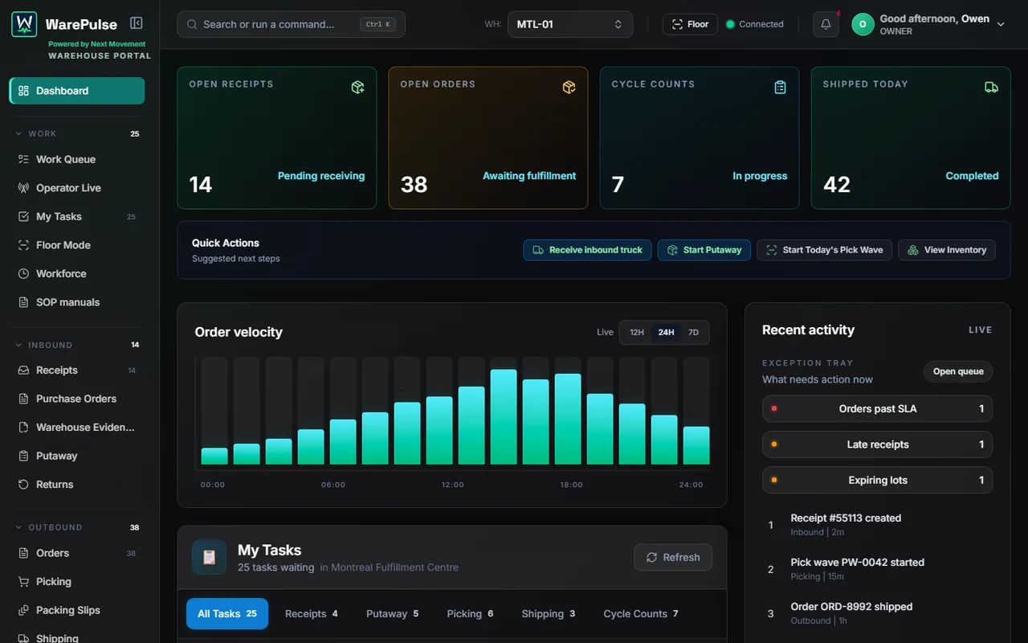1028x643 pixels.
Task: Open Receipt #55113 created activity
Action: 877,524
